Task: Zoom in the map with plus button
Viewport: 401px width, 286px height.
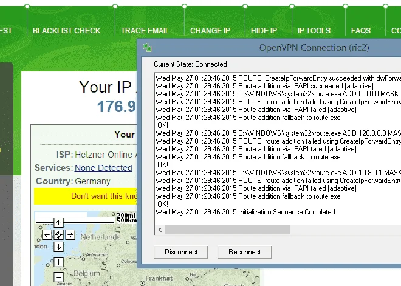Action: pyautogui.click(x=58, y=262)
